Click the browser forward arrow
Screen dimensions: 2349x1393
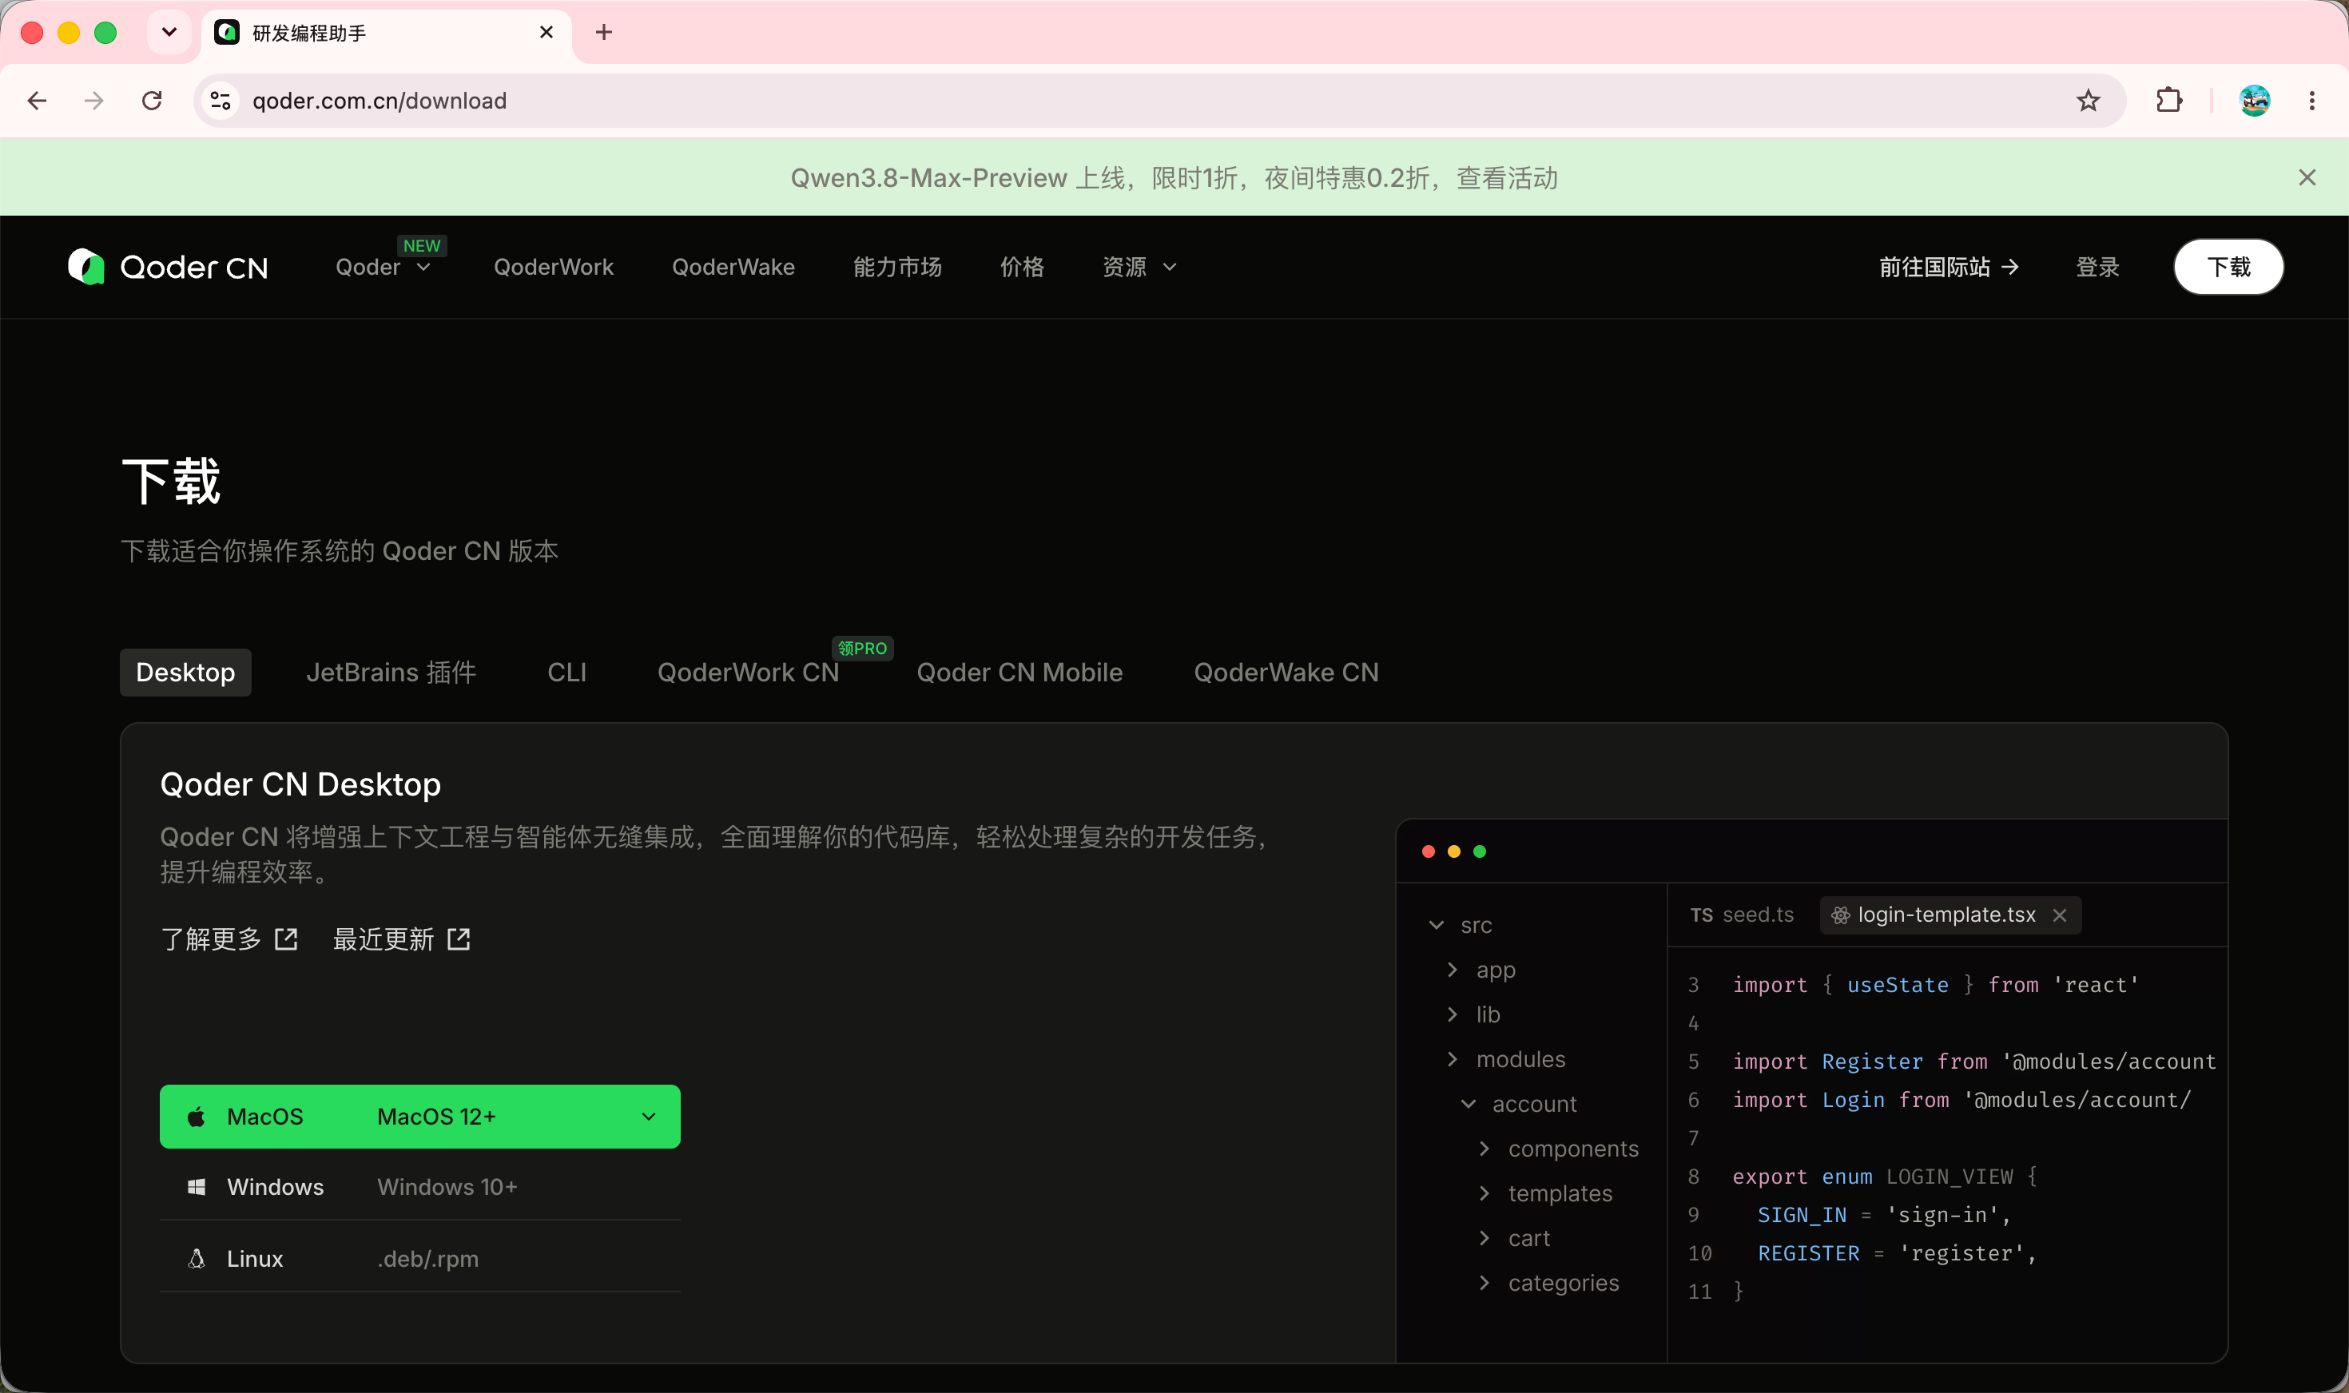pos(94,101)
